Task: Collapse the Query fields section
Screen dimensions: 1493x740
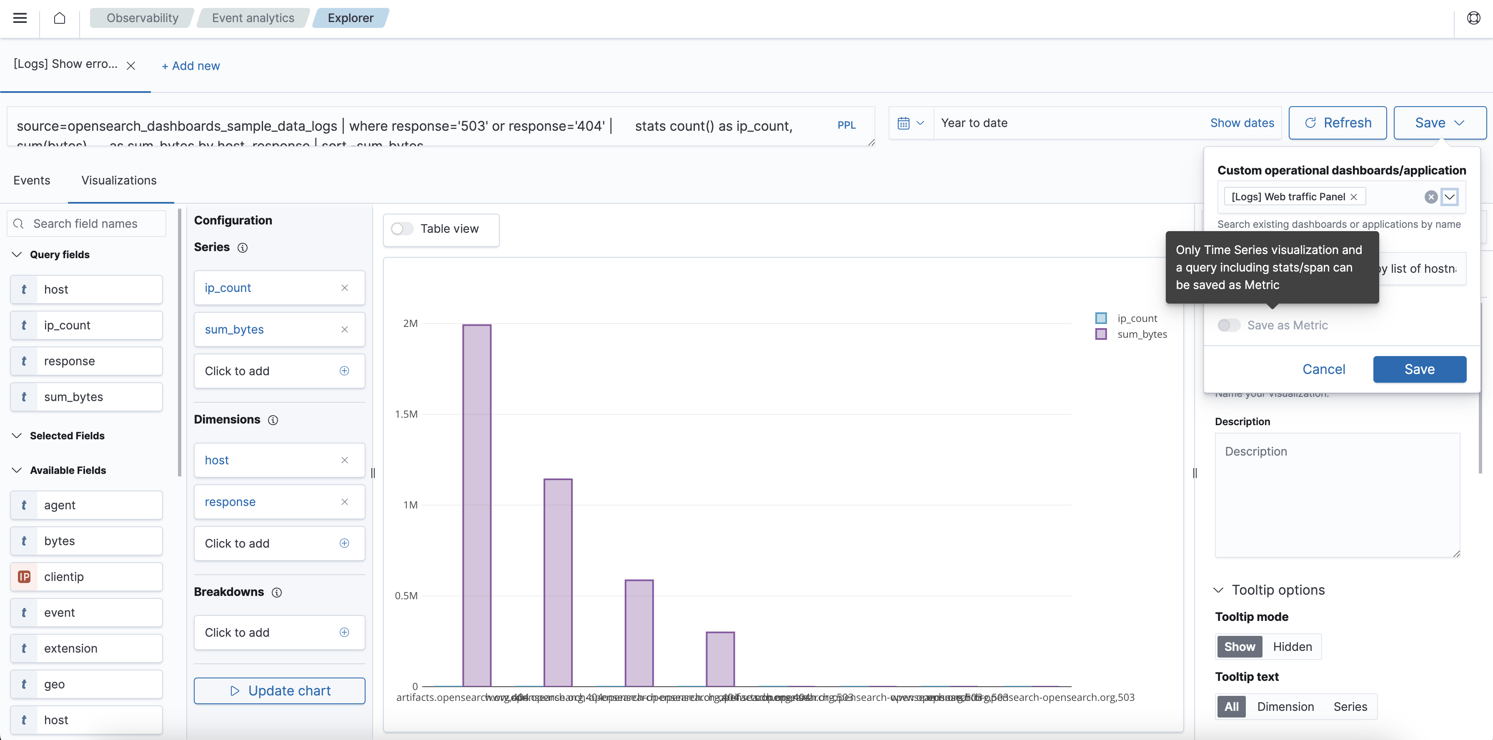Action: (17, 255)
